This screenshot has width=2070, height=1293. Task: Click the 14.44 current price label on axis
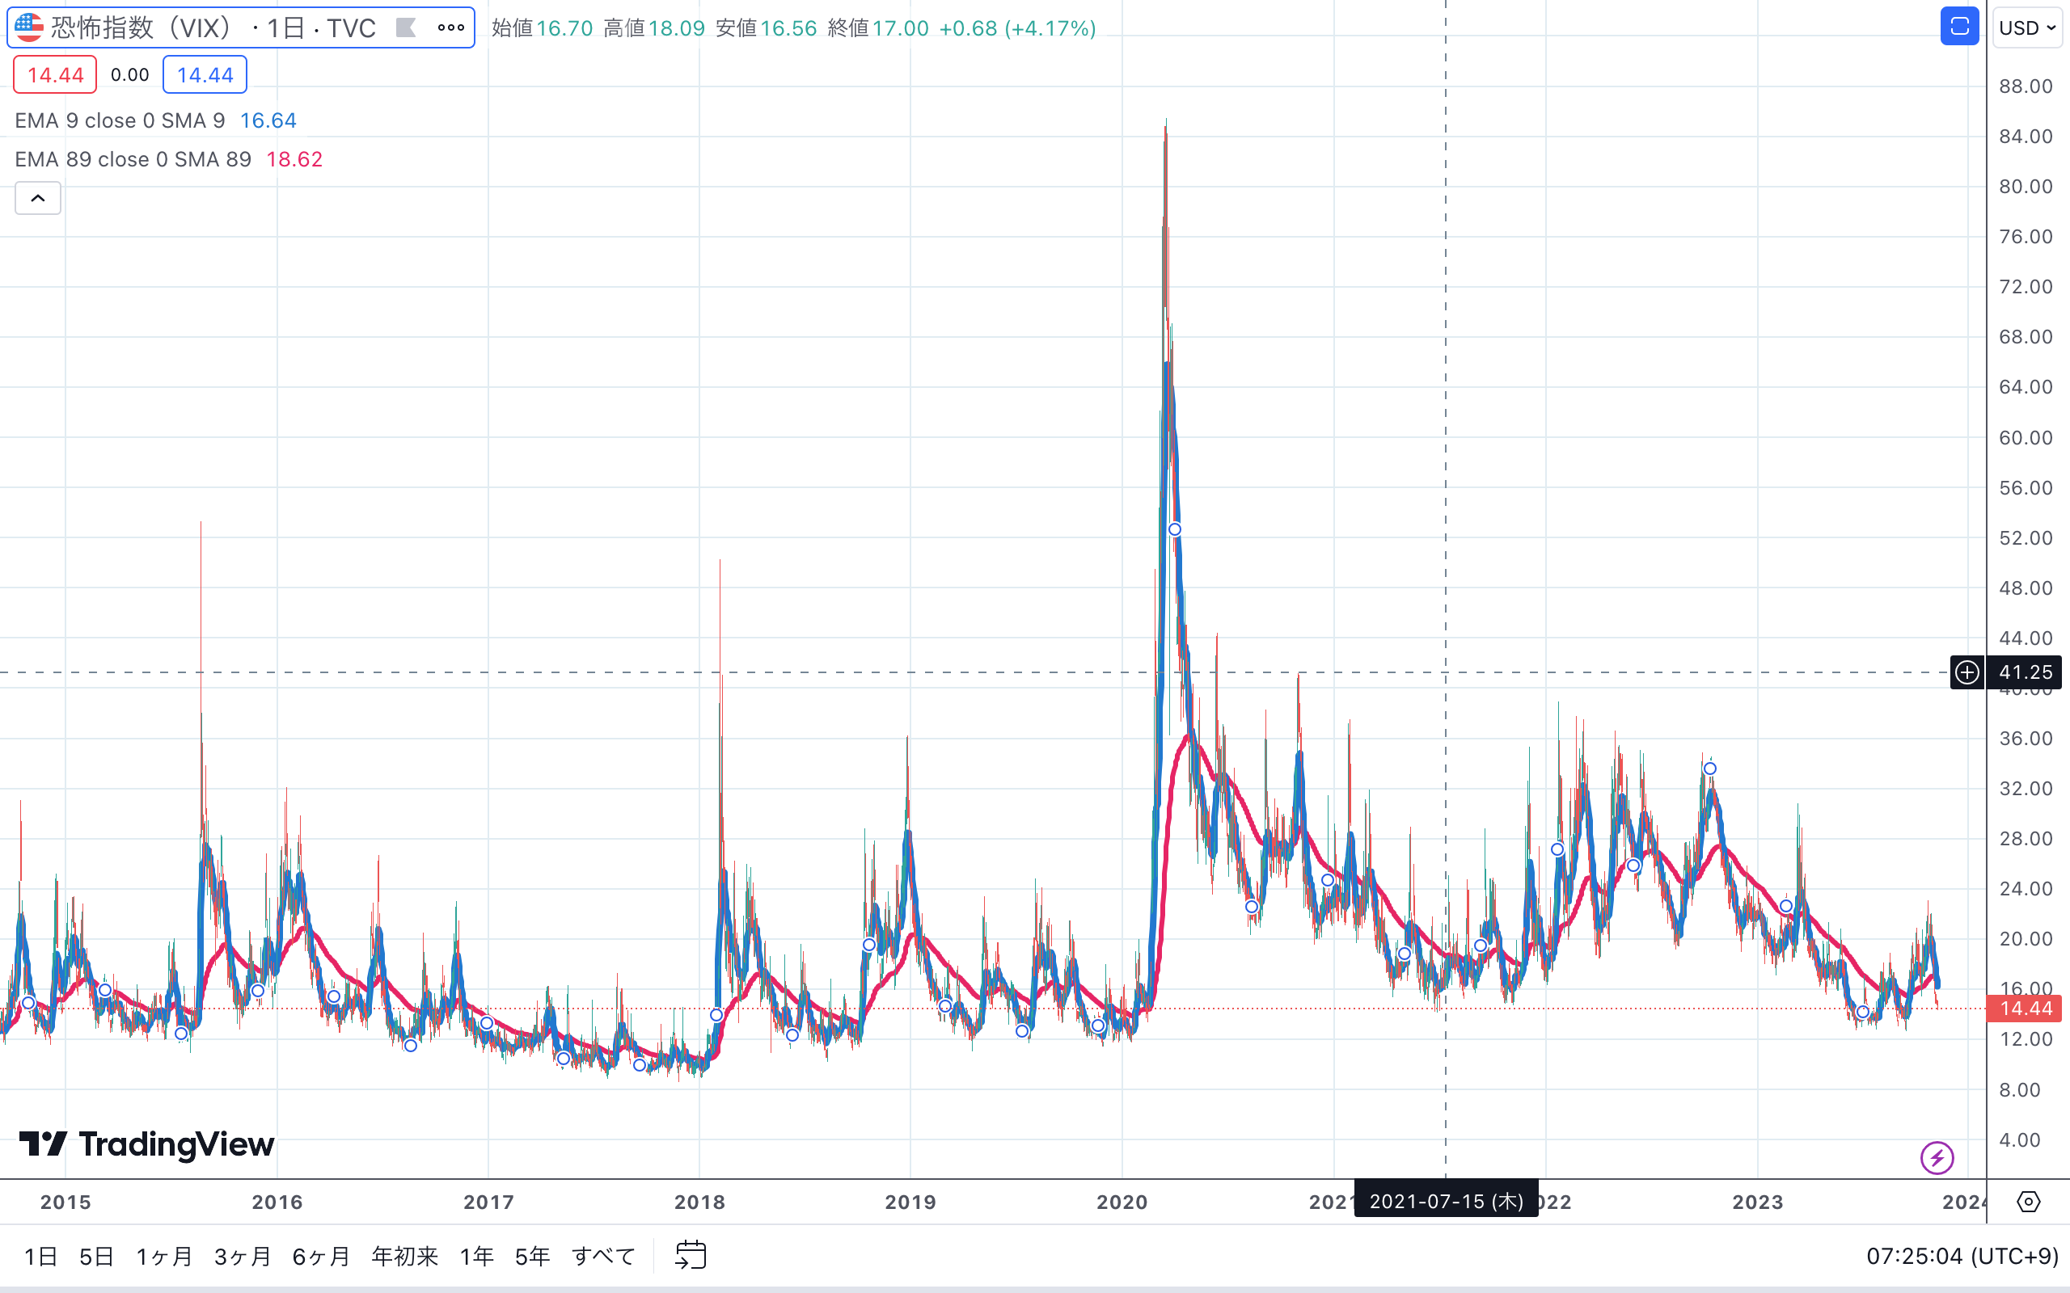pyautogui.click(x=2025, y=1009)
